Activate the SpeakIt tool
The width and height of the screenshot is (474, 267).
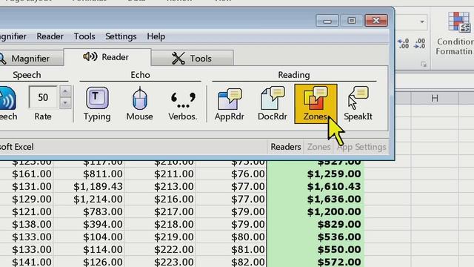click(358, 104)
